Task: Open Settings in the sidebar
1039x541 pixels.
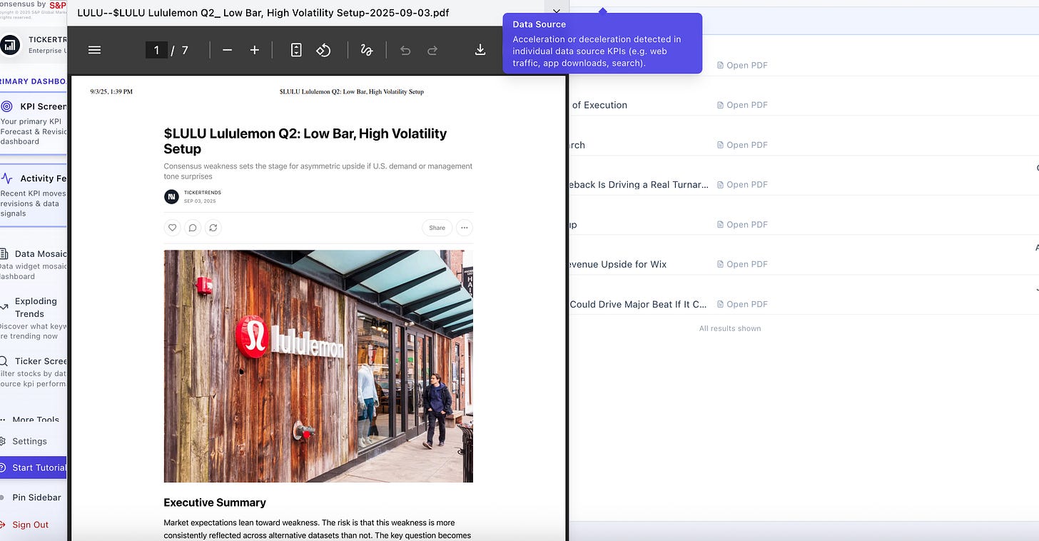Action: click(29, 441)
